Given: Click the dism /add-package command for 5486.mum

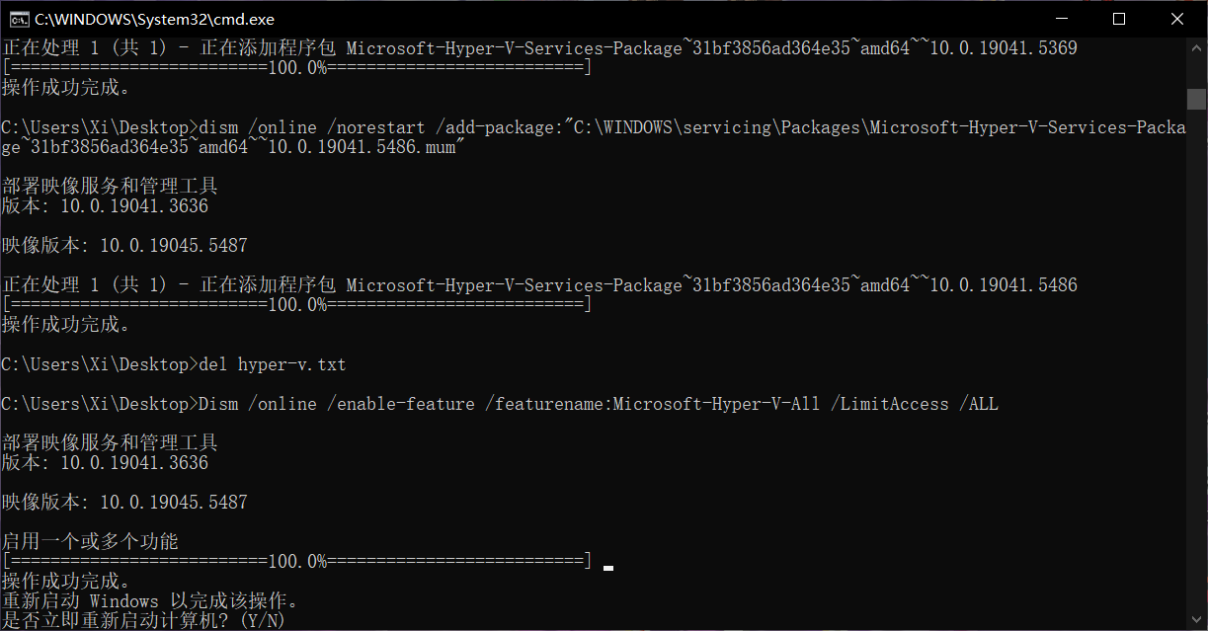Looking at the screenshot, I should pos(594,137).
